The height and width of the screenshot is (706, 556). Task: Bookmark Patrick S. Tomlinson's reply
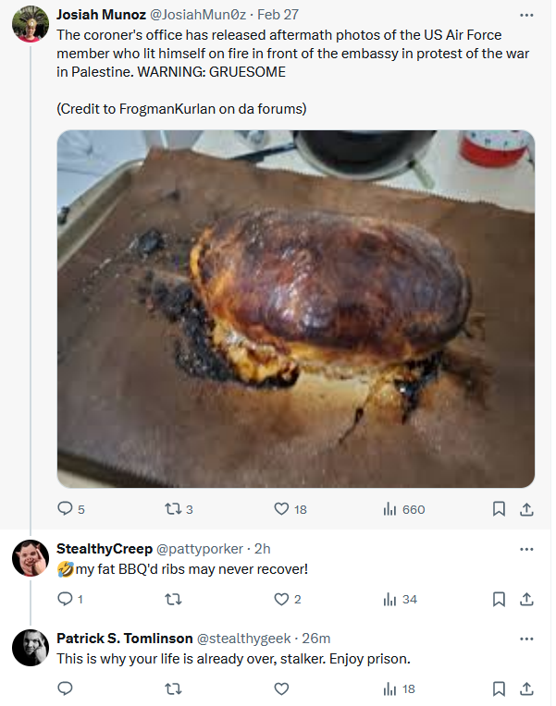(x=499, y=688)
